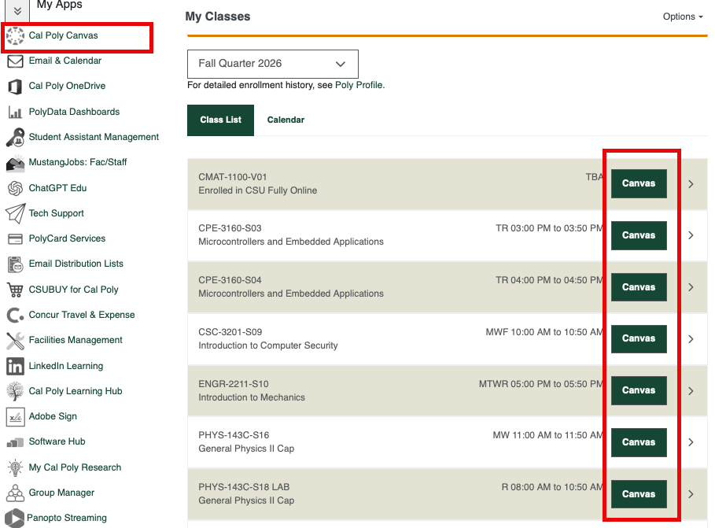
Task: Open the Concur Travel & Expense link
Action: 82,315
